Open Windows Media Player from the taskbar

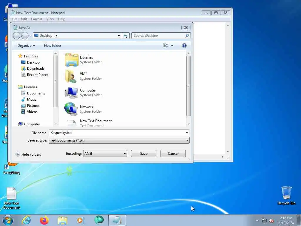80,220
